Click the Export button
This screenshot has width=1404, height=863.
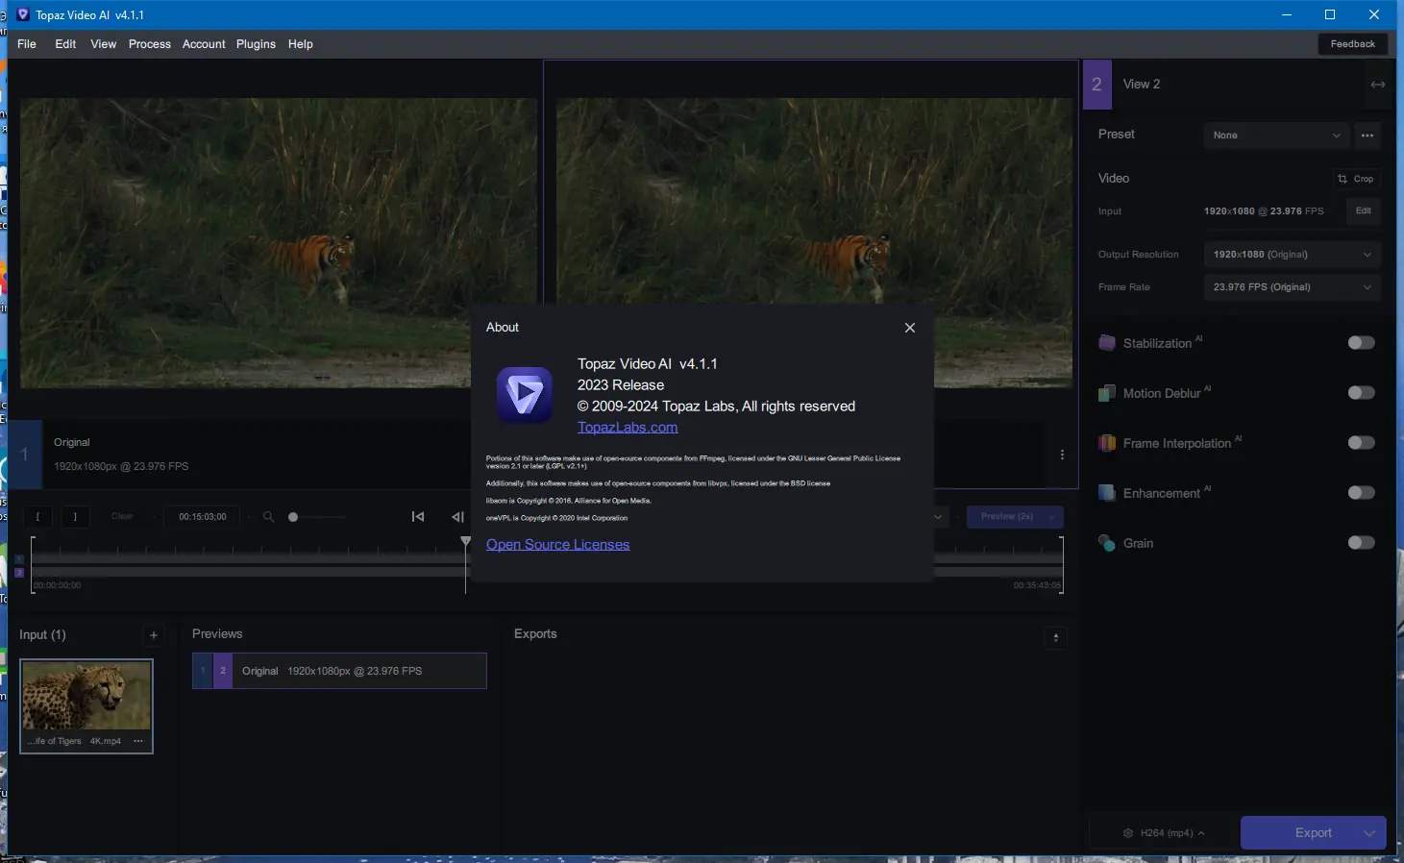click(1313, 833)
